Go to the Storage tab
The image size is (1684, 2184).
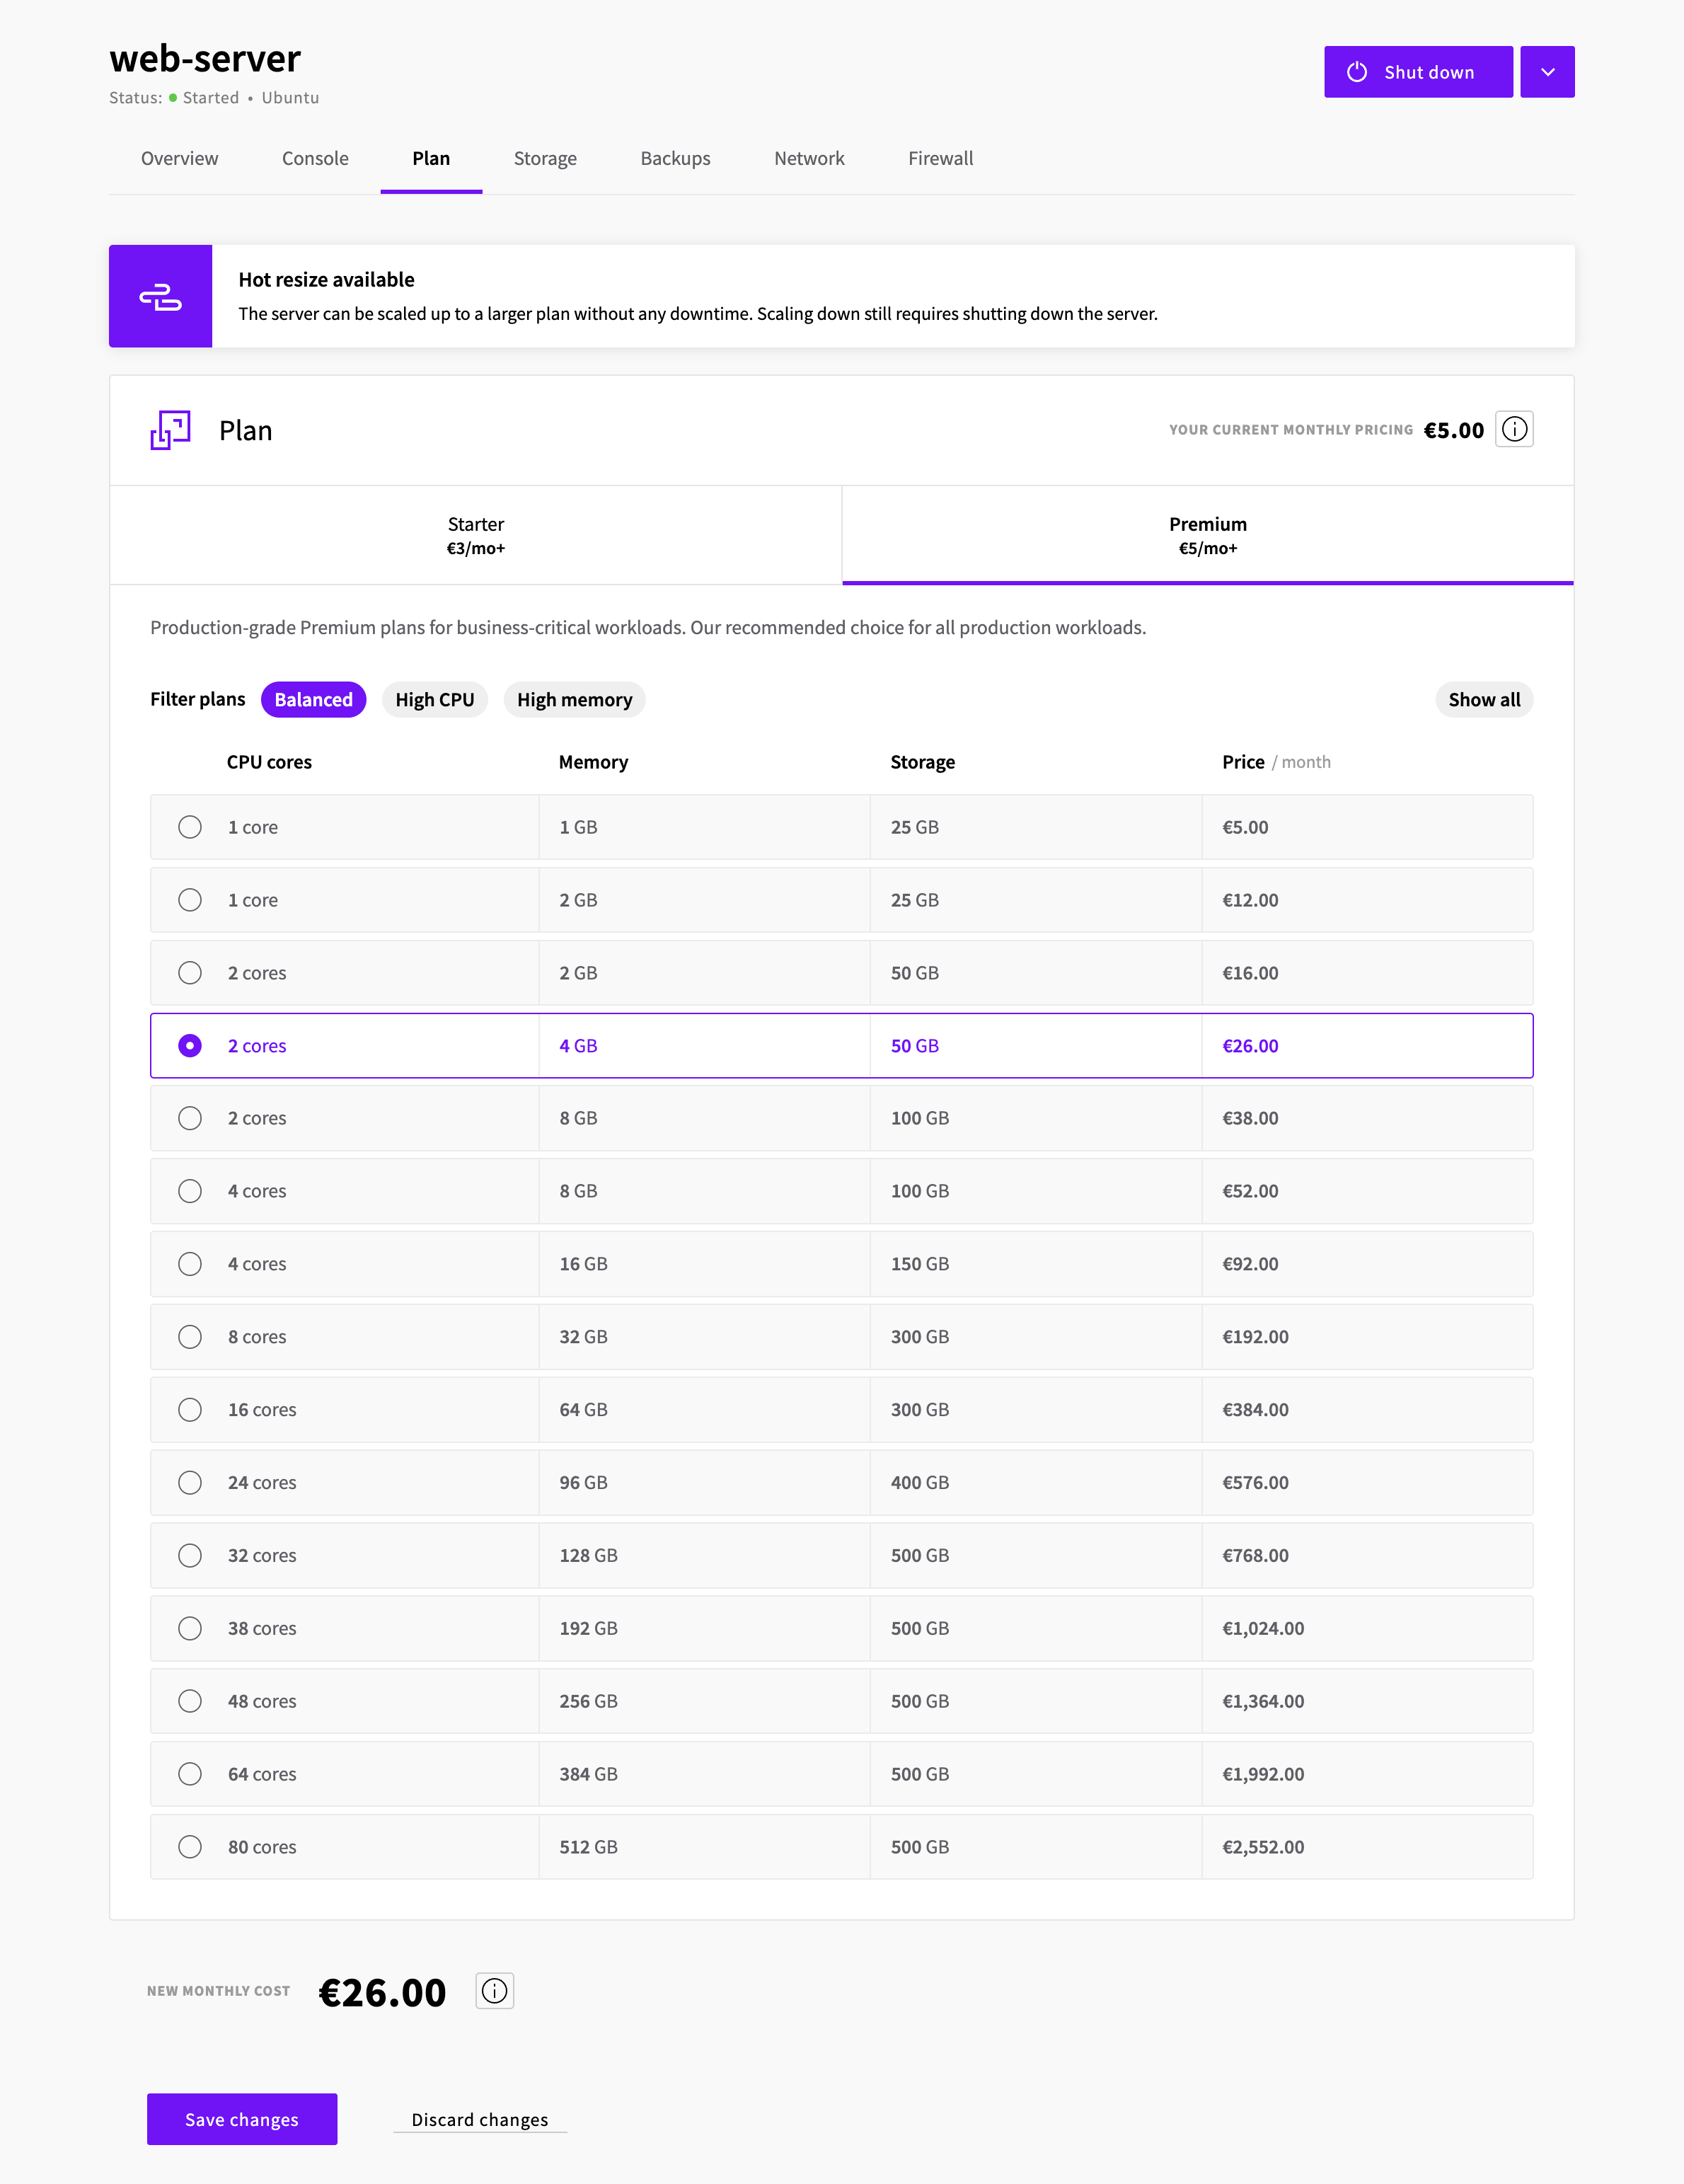[x=545, y=158]
